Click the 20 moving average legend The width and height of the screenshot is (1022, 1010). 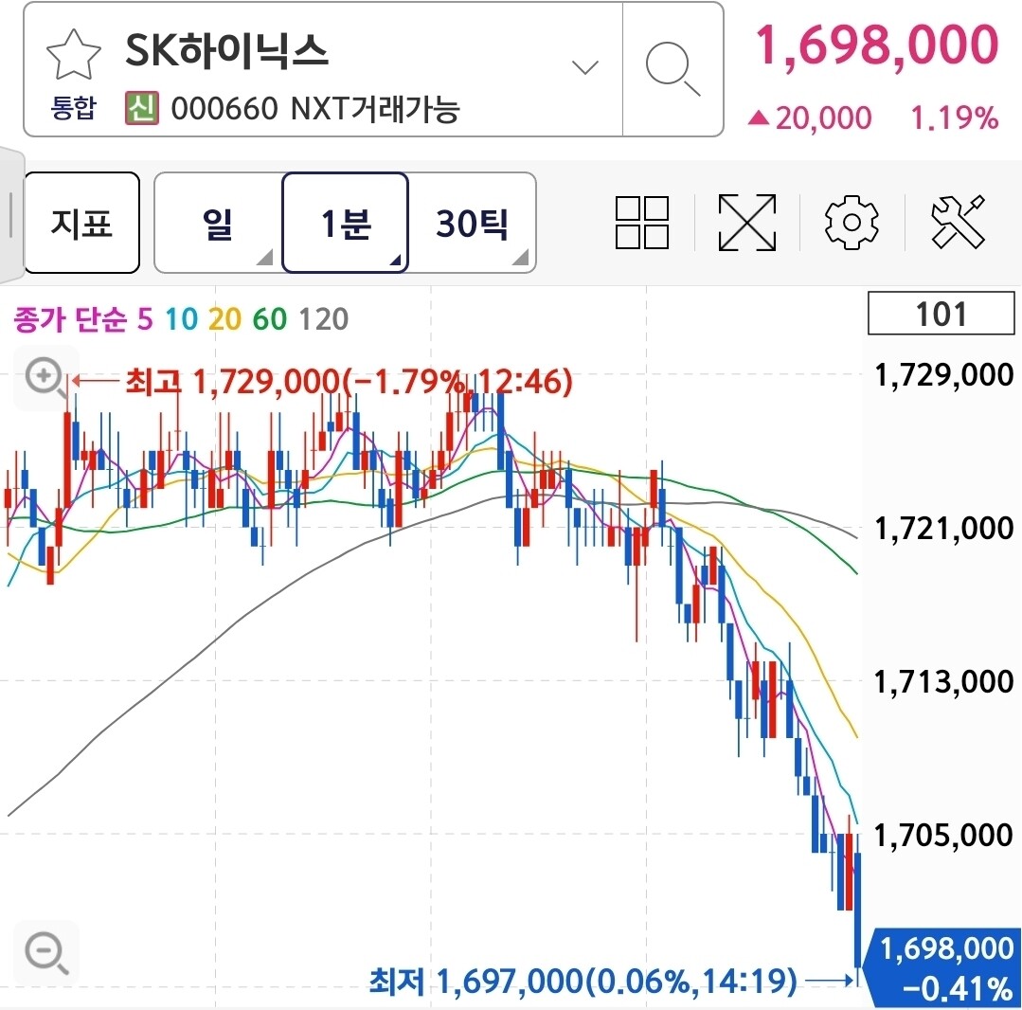point(224,319)
